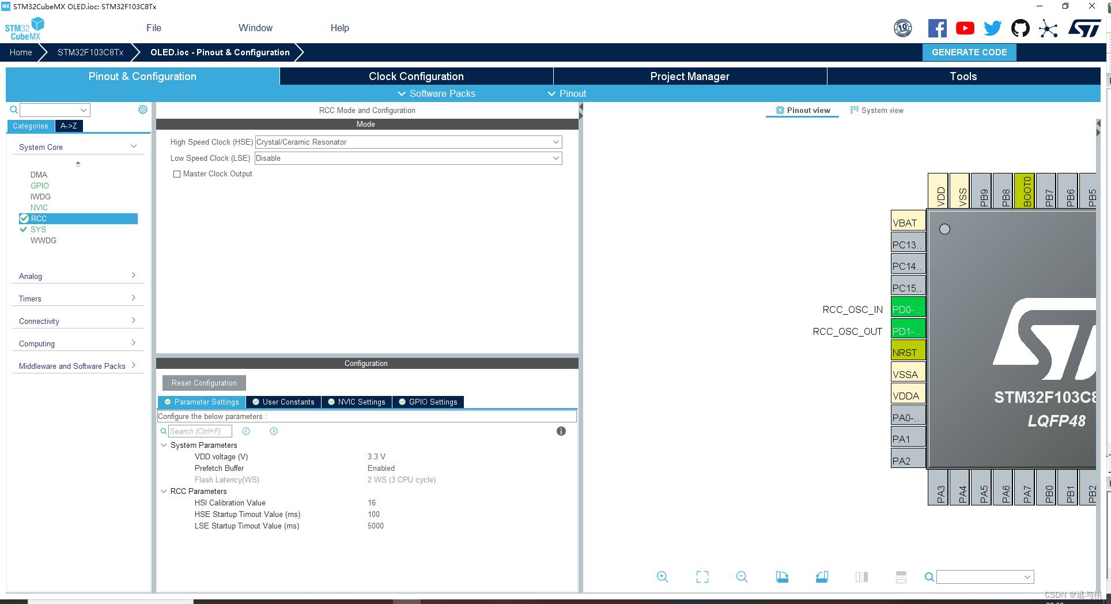Open the categories settings gear icon
This screenshot has height=604, width=1111.
tap(143, 110)
